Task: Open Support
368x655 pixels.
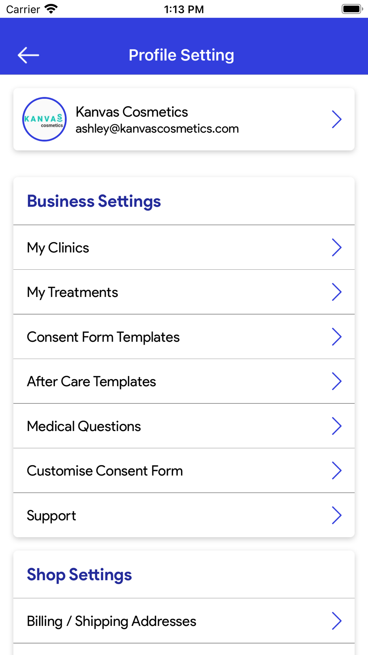Action: tap(184, 515)
